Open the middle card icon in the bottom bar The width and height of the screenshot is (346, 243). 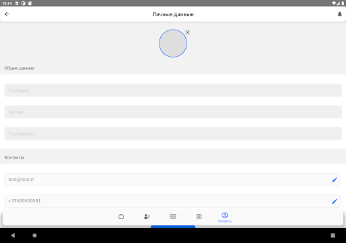(x=173, y=217)
